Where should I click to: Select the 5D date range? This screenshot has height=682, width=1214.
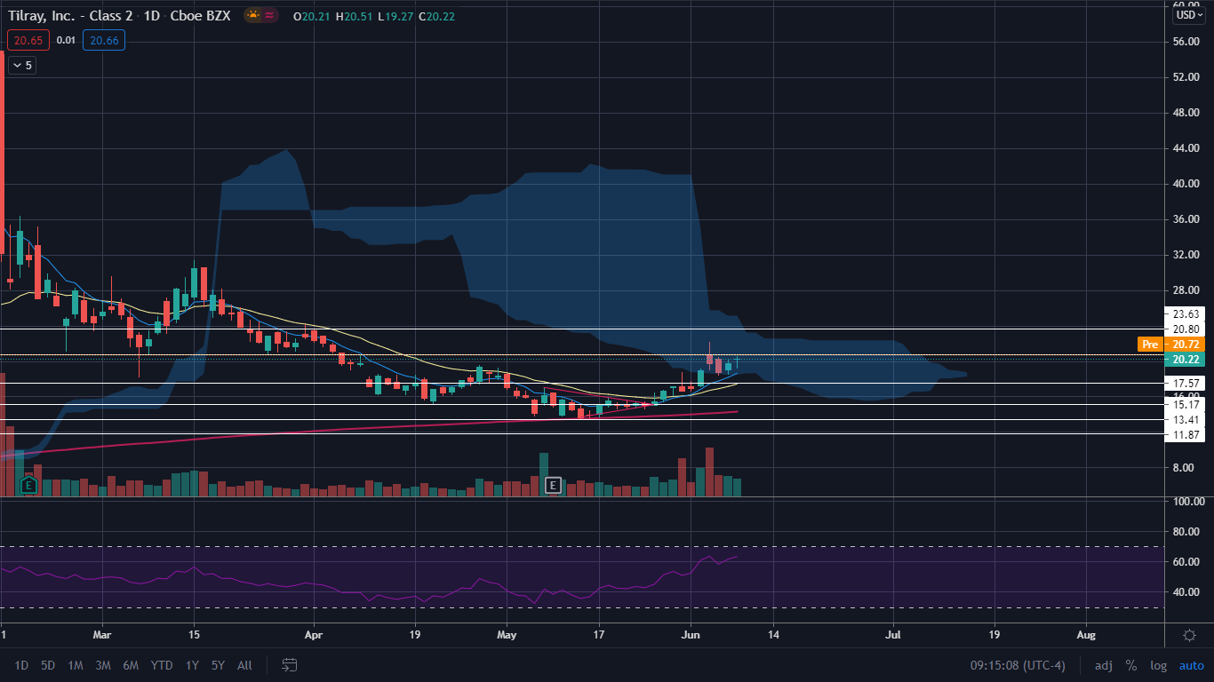(48, 665)
